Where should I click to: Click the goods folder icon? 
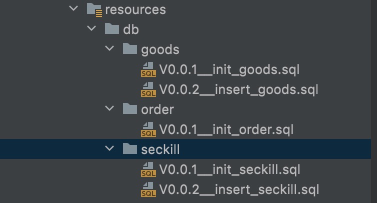tap(130, 48)
